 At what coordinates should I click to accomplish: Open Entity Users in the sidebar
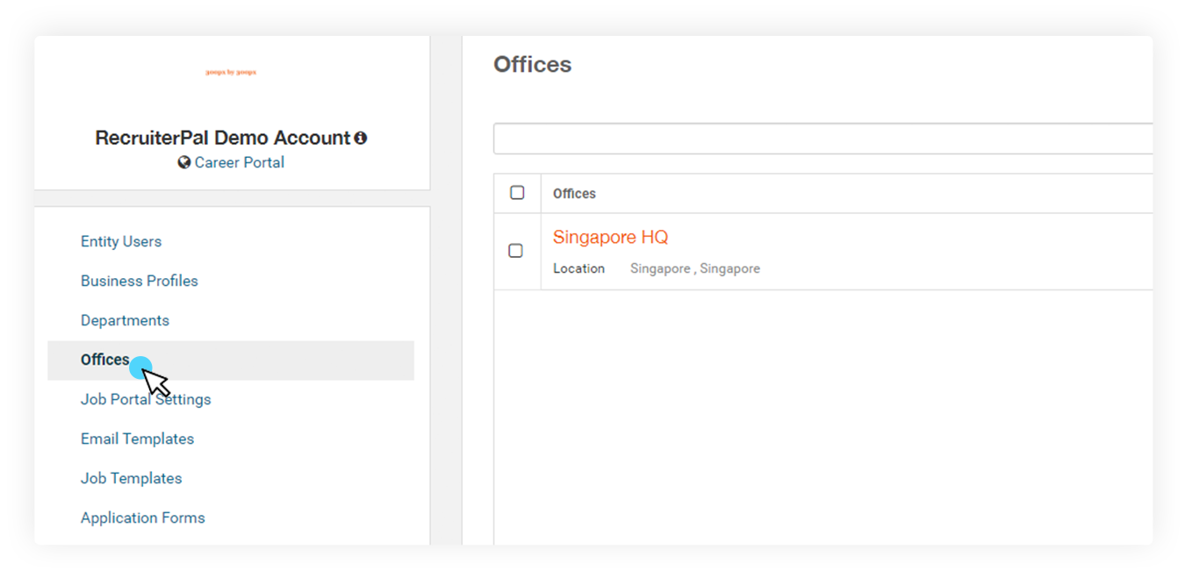[x=121, y=241]
